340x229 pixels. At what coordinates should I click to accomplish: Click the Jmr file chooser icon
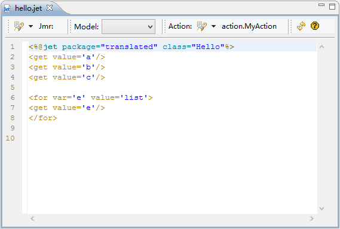pos(19,26)
